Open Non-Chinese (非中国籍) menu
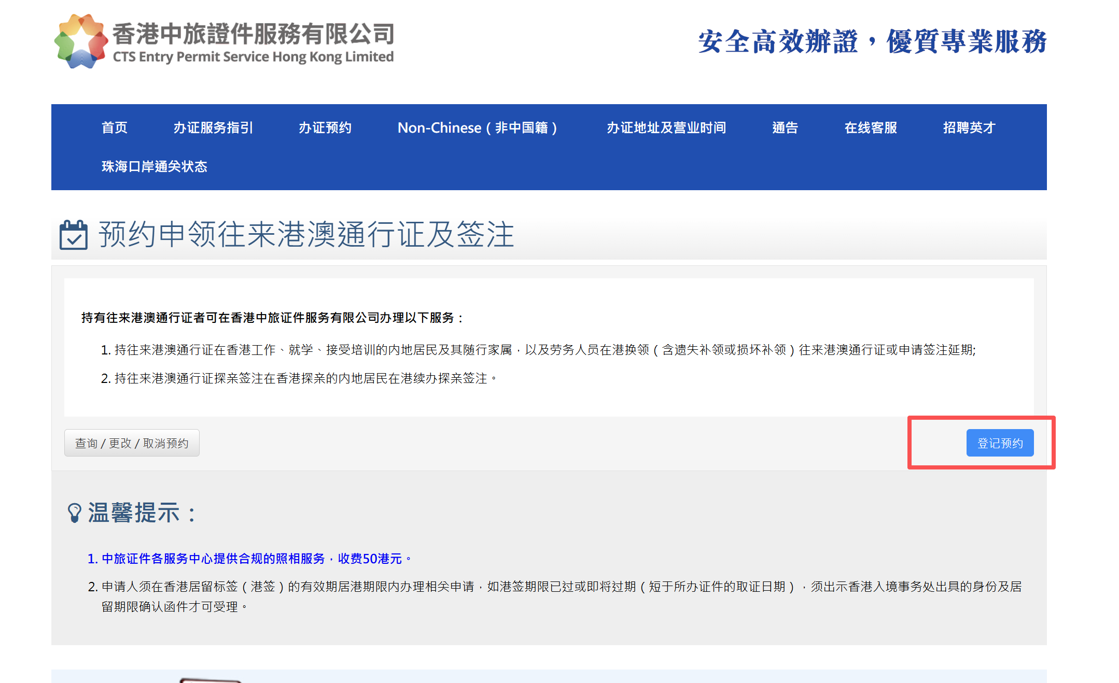This screenshot has width=1119, height=683. [x=478, y=127]
